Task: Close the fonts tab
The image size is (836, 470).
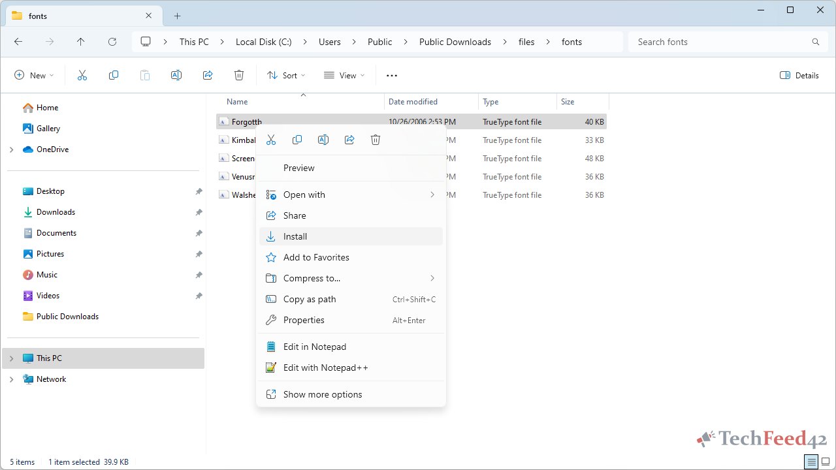Action: click(x=149, y=16)
